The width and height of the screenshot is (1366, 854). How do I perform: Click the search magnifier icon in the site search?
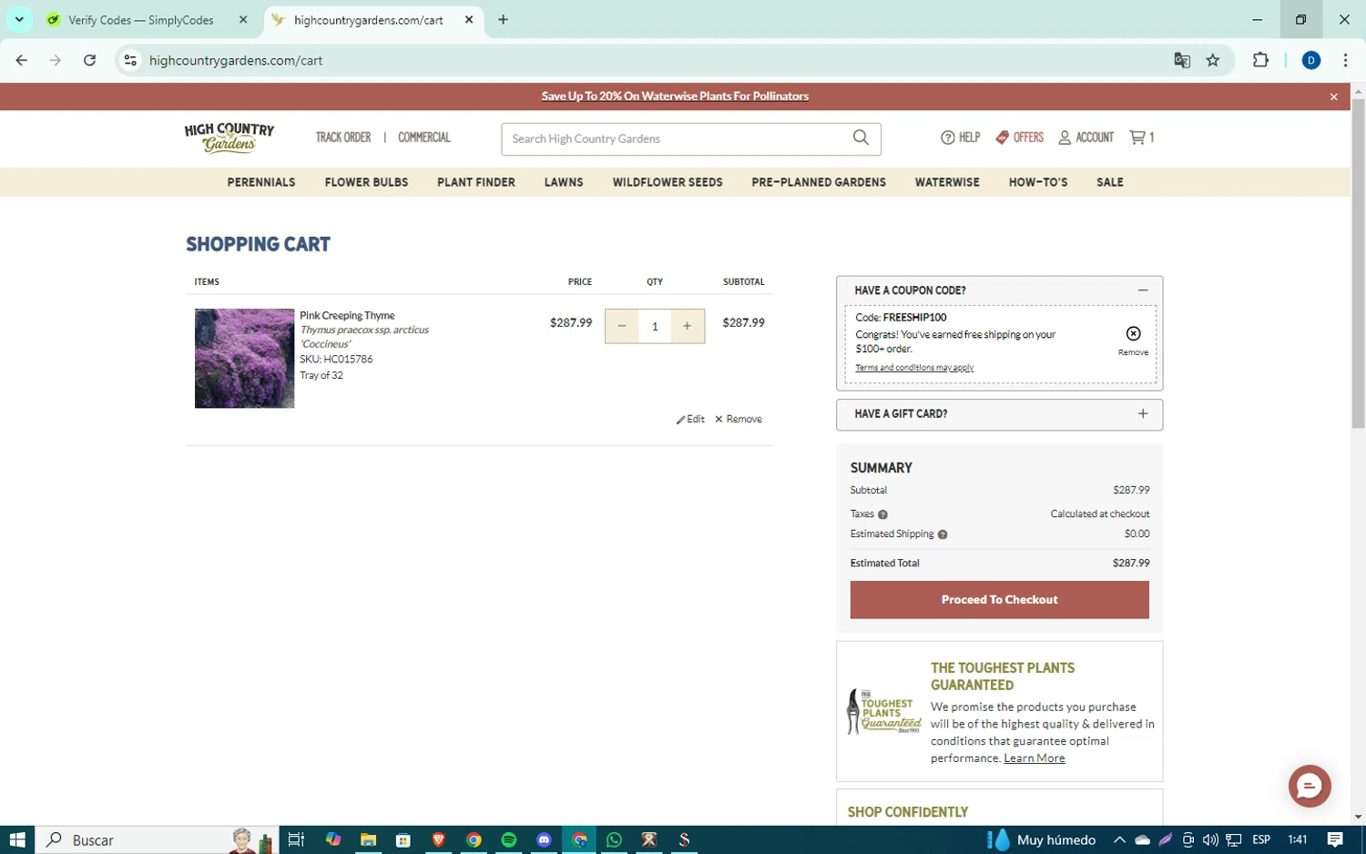(861, 137)
